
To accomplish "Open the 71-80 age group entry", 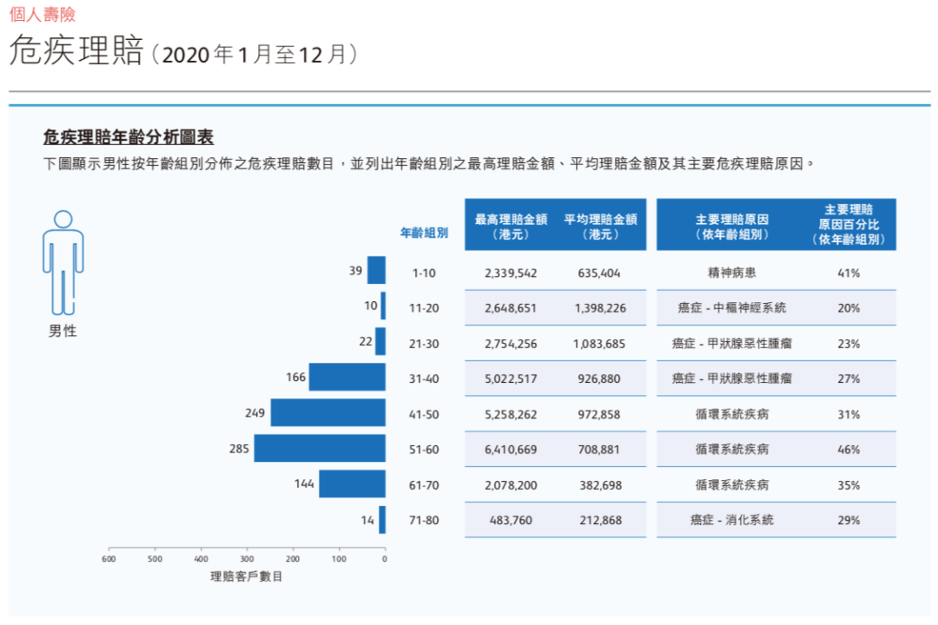I will pos(381,520).
